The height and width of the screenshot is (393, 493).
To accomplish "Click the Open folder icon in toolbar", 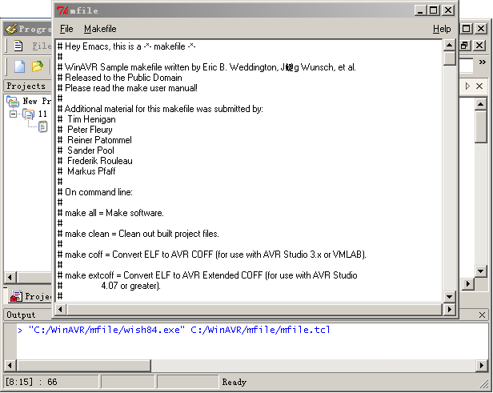I will 37,66.
